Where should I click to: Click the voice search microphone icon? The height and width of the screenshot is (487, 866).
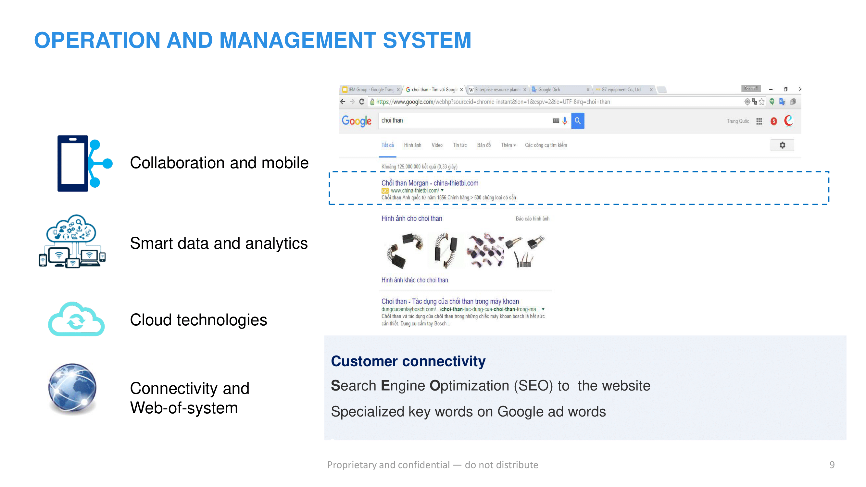(565, 121)
